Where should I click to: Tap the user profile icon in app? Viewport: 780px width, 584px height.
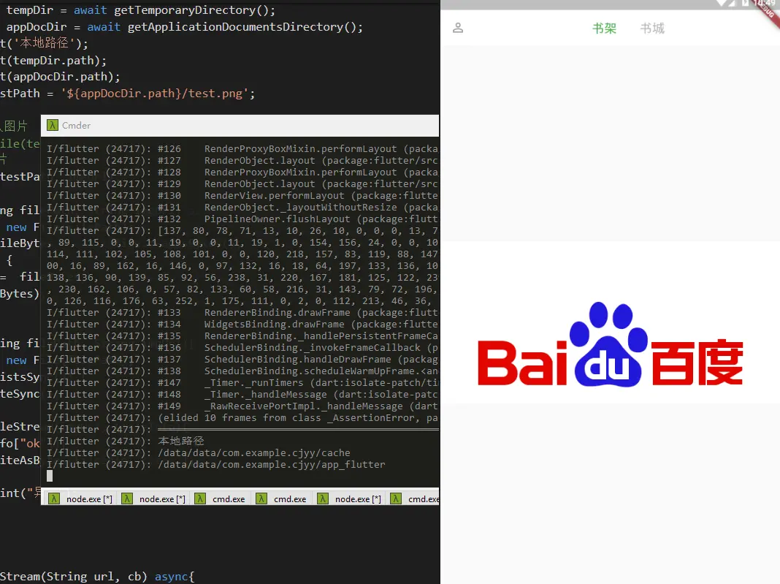coord(458,28)
